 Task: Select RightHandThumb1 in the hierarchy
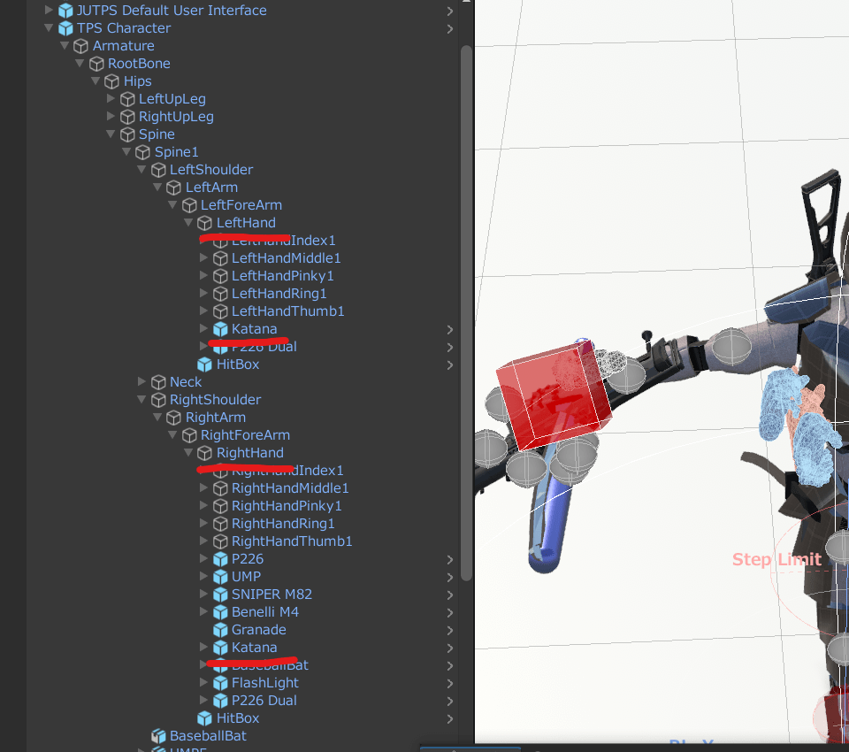click(292, 541)
